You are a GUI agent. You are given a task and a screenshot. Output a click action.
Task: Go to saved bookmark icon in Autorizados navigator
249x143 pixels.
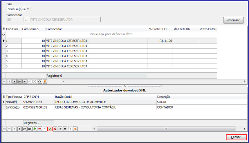[70, 129]
